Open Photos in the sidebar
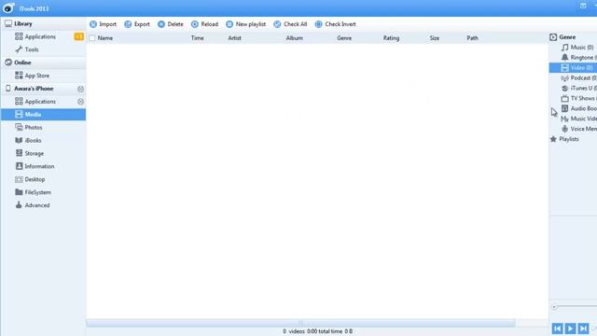 [34, 127]
